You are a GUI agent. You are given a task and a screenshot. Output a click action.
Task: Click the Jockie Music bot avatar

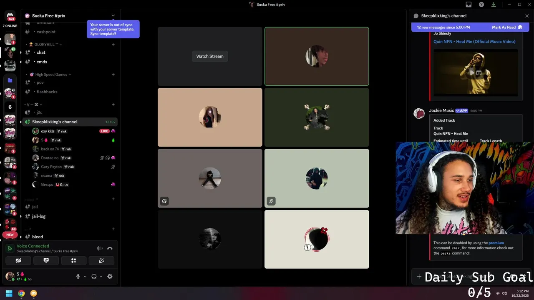(x=419, y=113)
